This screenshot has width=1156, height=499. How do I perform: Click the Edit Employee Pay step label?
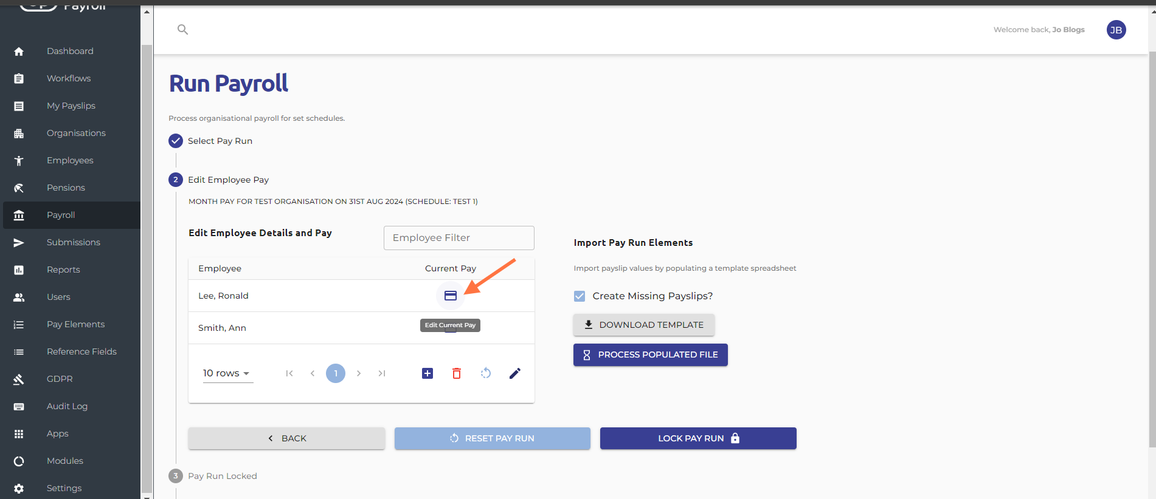pos(228,180)
